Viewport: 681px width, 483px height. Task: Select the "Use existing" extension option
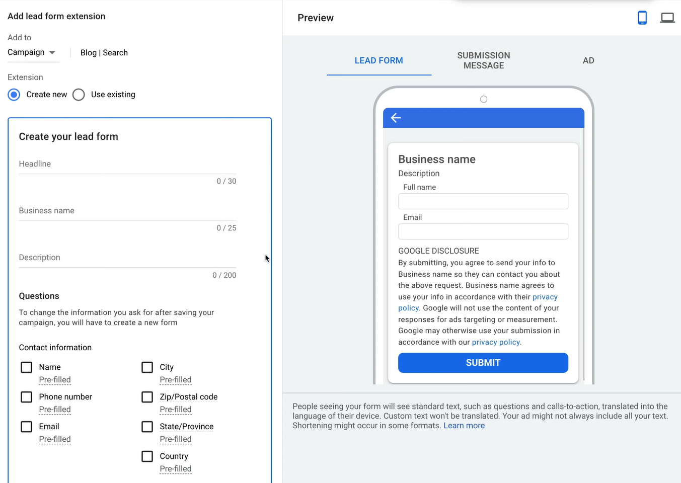tap(79, 94)
